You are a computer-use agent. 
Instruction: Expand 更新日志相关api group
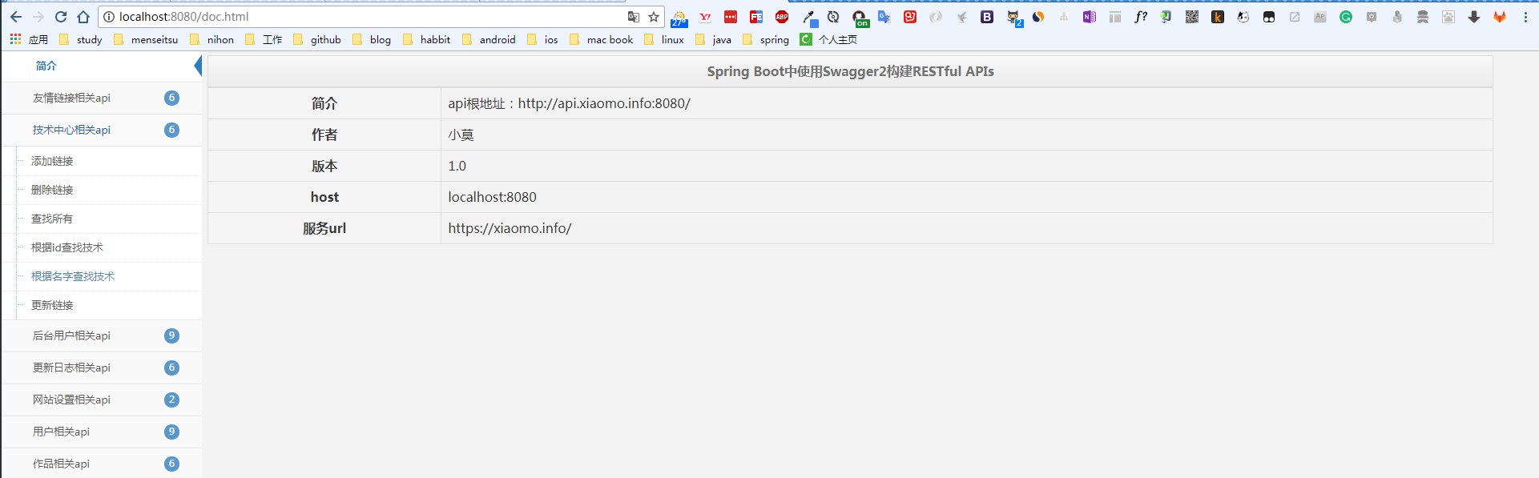point(102,368)
